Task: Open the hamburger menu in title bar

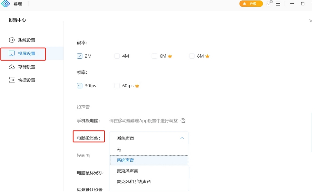Action: pyautogui.click(x=278, y=4)
